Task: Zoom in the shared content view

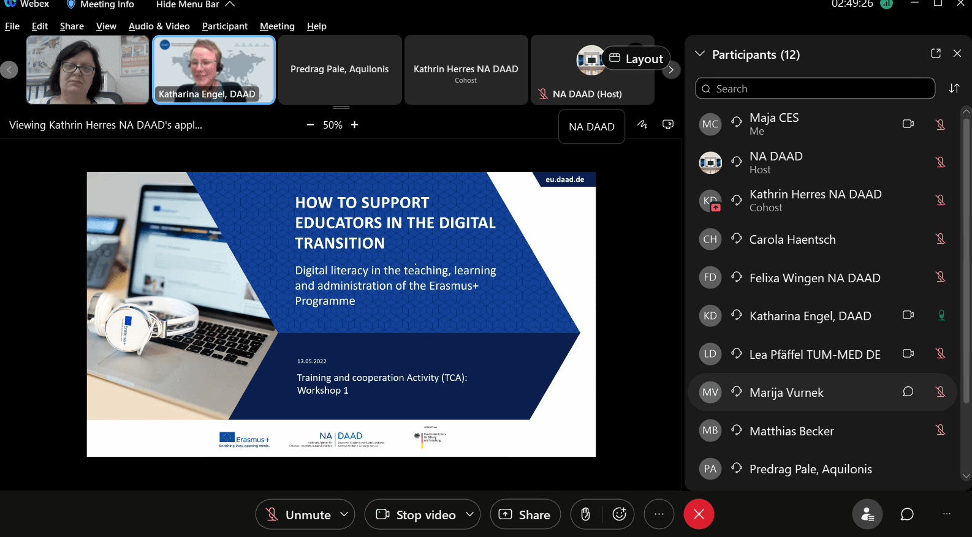Action: (354, 125)
